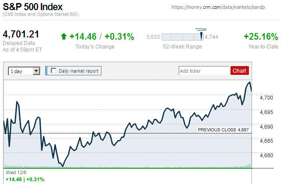Click the green up arrow next to today's change
The height and width of the screenshot is (185, 281).
click(64, 37)
